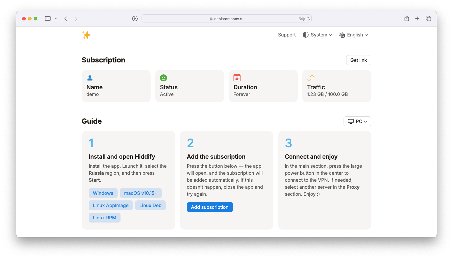Open the Support page link
The height and width of the screenshot is (259, 453).
coord(287,35)
